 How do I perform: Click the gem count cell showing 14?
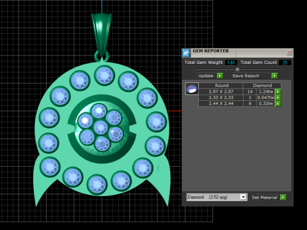pyautogui.click(x=250, y=91)
